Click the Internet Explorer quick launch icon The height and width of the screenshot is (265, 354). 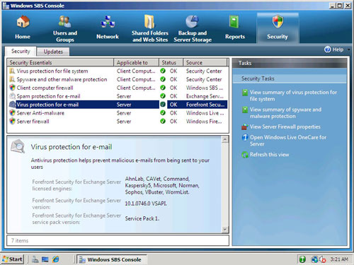56,259
